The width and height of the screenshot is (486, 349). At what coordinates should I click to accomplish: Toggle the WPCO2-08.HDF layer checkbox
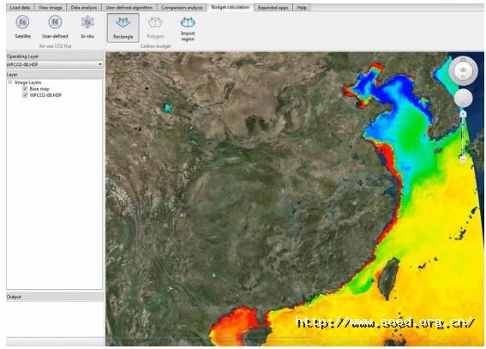pos(25,95)
